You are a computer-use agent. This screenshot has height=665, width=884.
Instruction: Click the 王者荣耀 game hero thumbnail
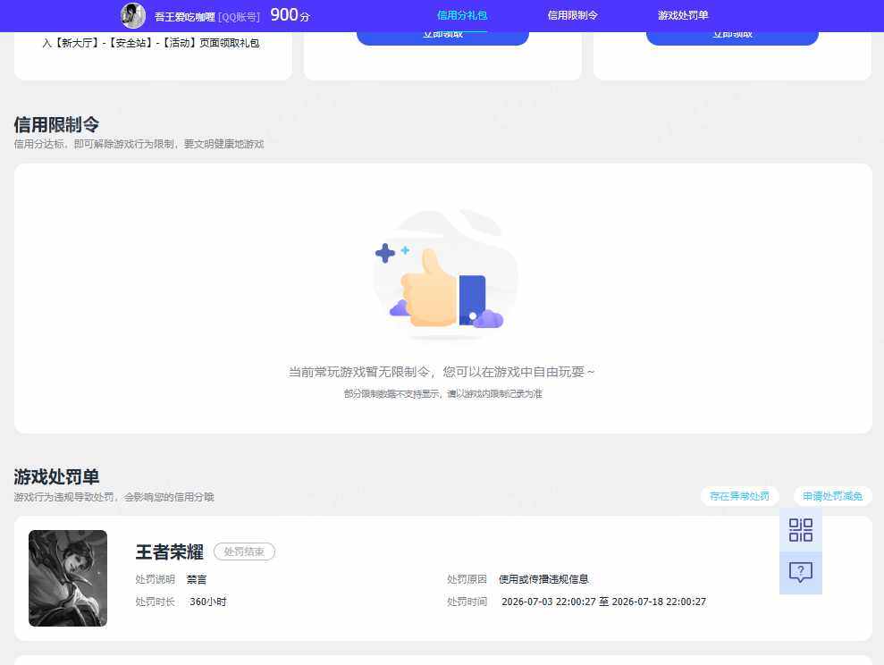(x=68, y=578)
